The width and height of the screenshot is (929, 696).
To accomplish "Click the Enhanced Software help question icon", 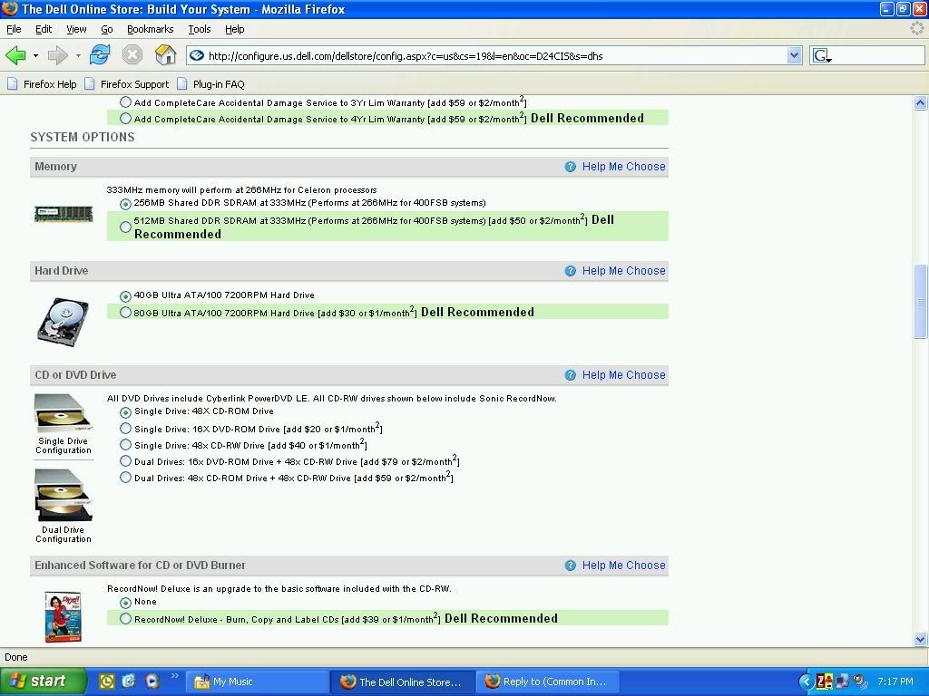I will coord(570,565).
